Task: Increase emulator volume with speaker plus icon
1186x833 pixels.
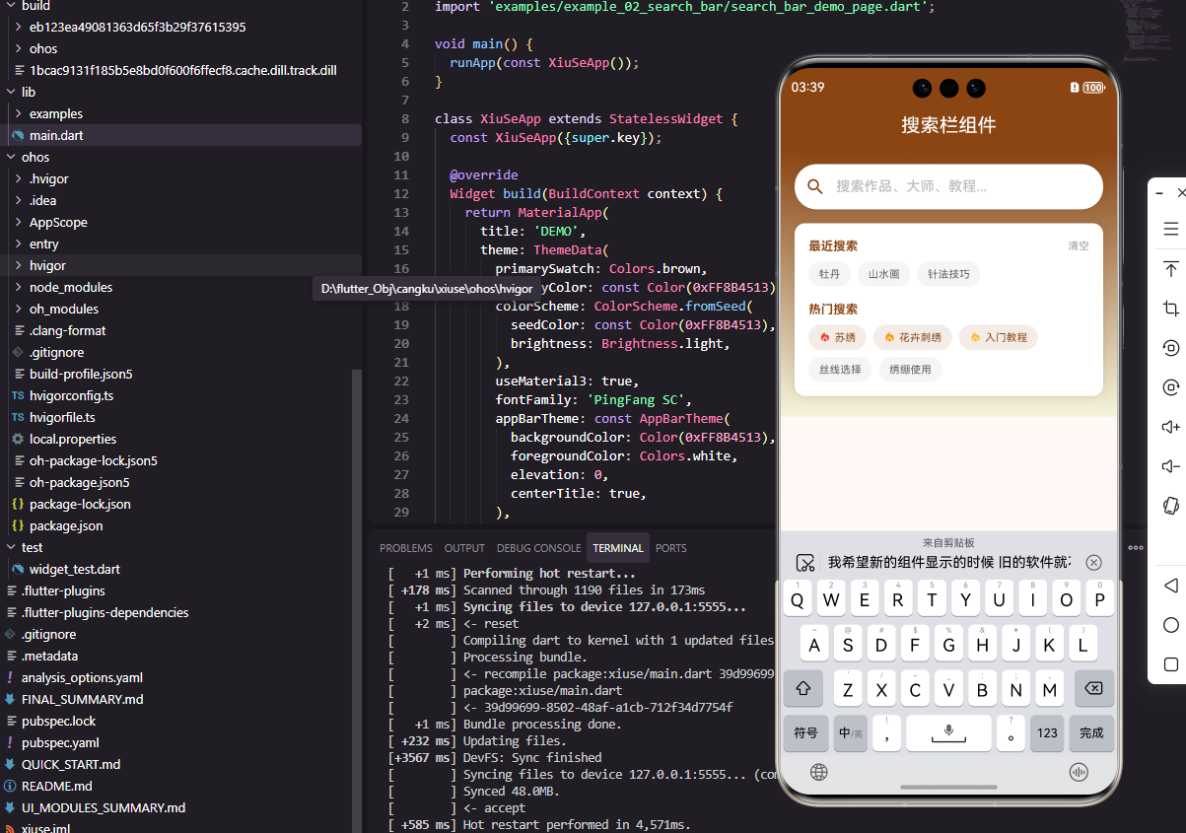Action: tap(1170, 427)
